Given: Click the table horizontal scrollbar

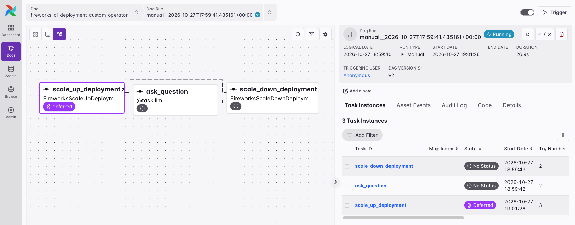Looking at the screenshot, I should [403, 218].
